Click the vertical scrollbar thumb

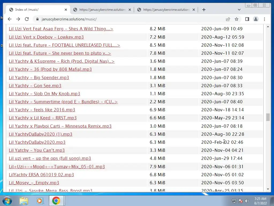pos(268,117)
